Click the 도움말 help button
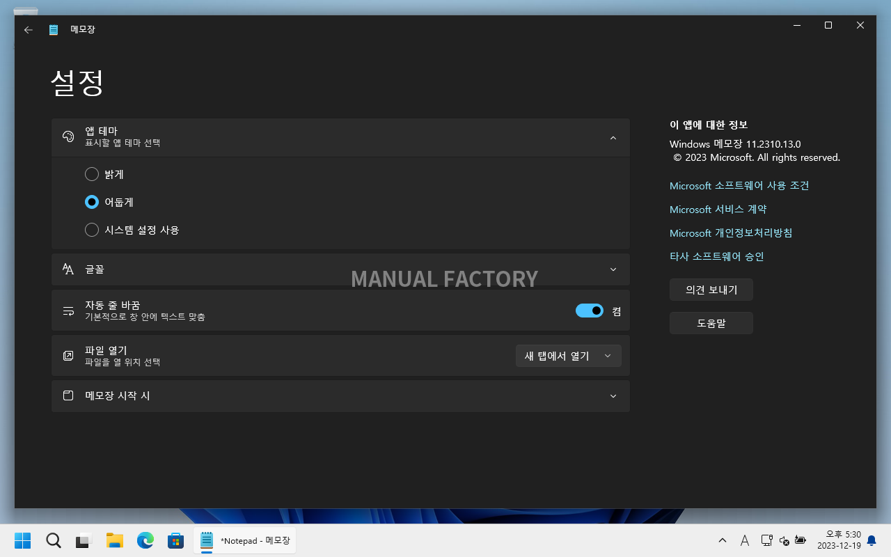Screen dimensions: 891x557 [711, 323]
